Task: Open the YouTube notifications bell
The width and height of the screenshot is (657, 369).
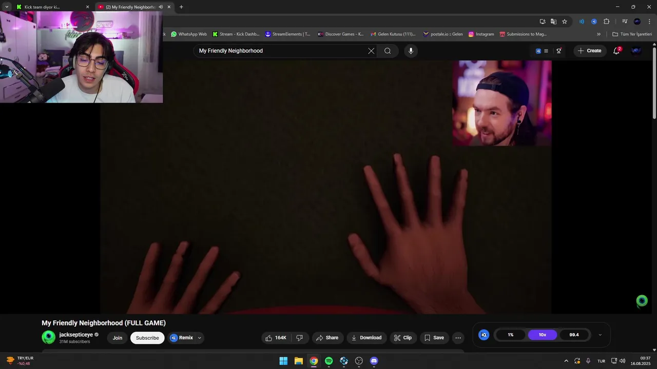Action: [x=617, y=51]
